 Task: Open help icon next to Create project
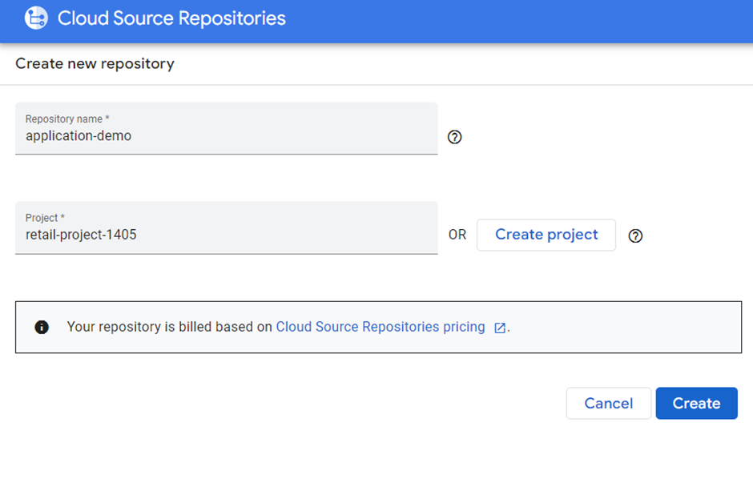pos(635,235)
